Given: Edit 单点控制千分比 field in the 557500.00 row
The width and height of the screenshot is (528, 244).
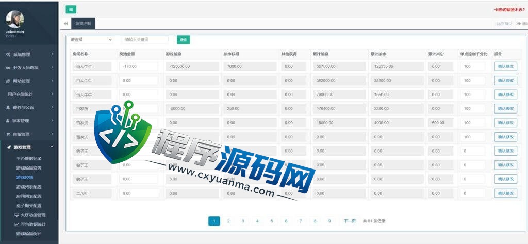Looking at the screenshot, I should [x=472, y=66].
